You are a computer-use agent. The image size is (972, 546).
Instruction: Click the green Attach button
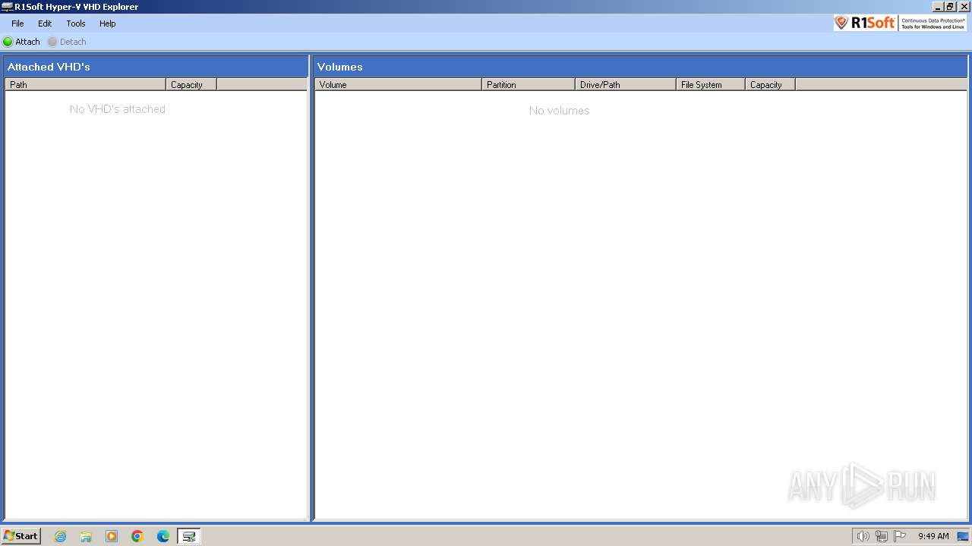pos(21,42)
